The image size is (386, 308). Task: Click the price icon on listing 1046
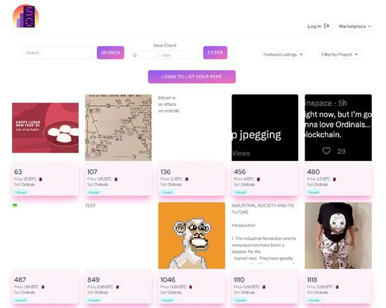[x=190, y=287]
